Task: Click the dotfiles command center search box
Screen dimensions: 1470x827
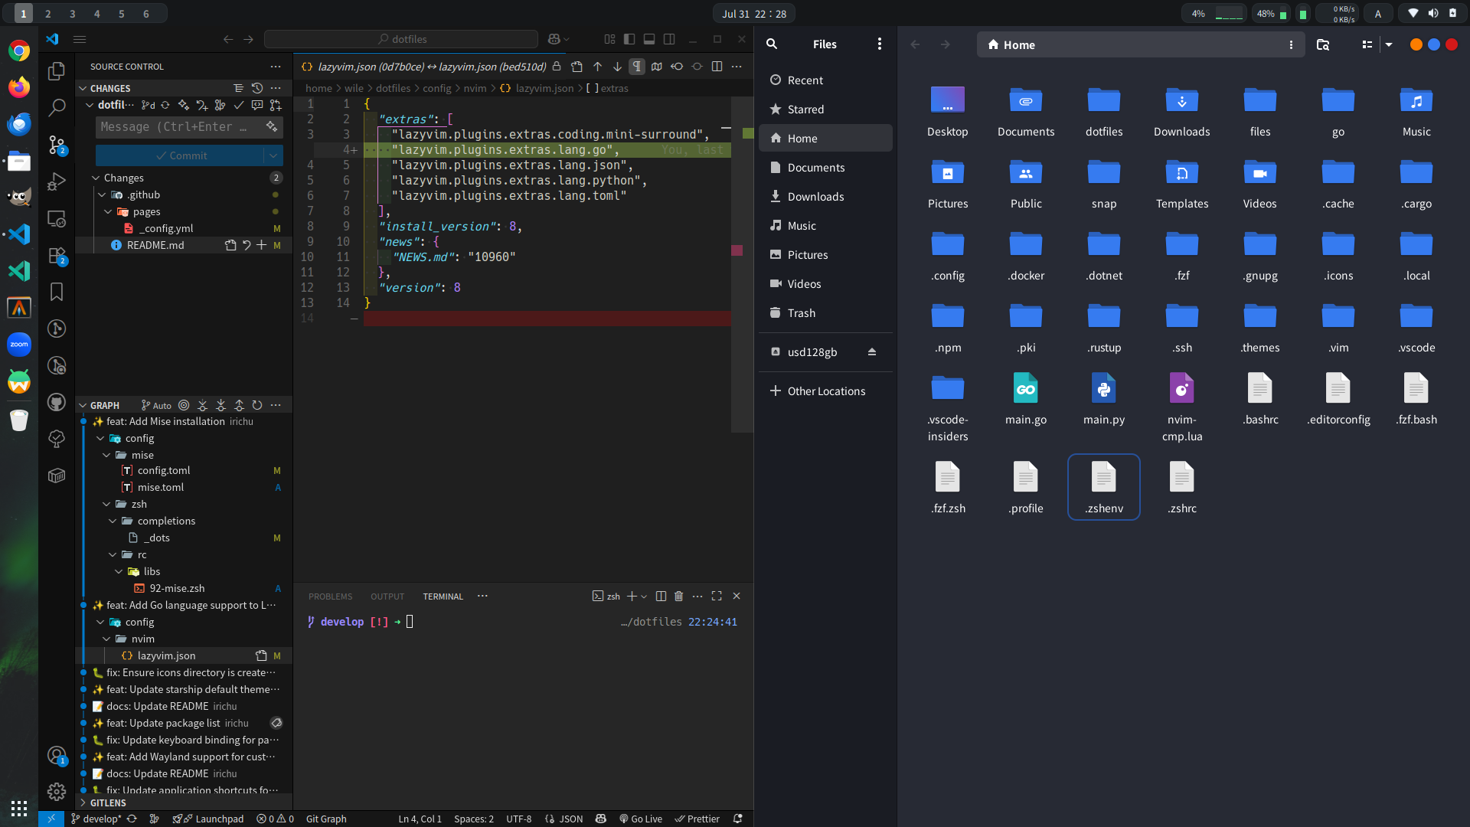Action: click(401, 39)
